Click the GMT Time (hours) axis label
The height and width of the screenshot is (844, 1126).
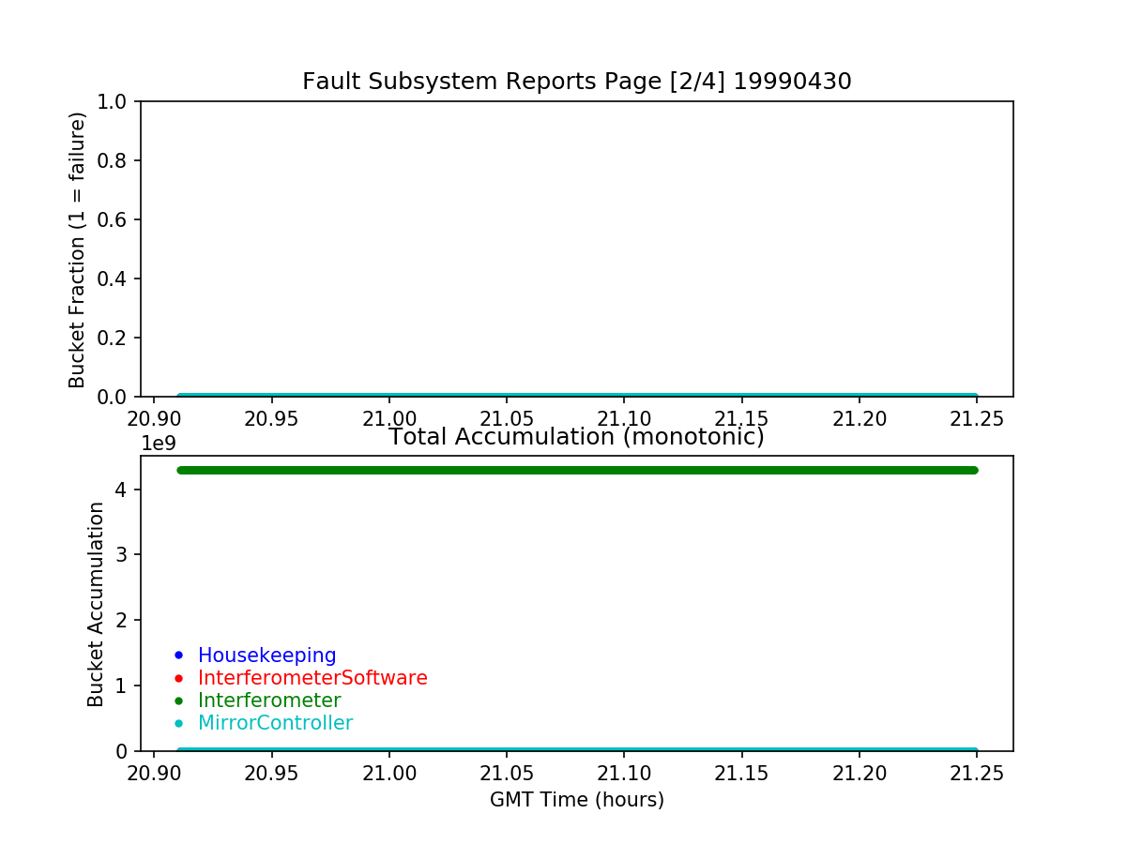click(x=576, y=800)
